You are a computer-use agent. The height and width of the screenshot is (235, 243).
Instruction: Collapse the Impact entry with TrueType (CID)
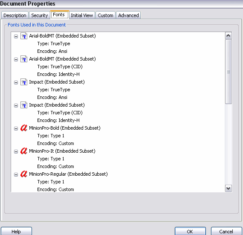tap(16, 105)
